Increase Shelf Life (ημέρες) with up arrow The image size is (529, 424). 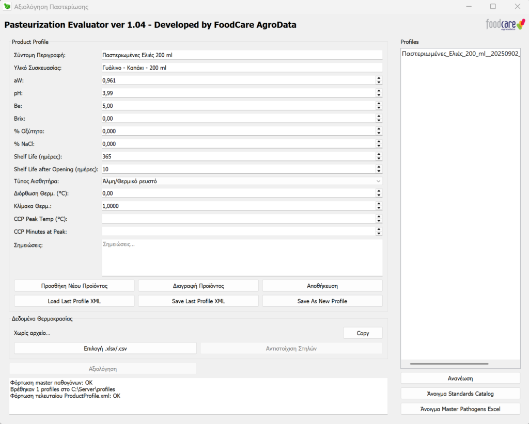tap(379, 154)
